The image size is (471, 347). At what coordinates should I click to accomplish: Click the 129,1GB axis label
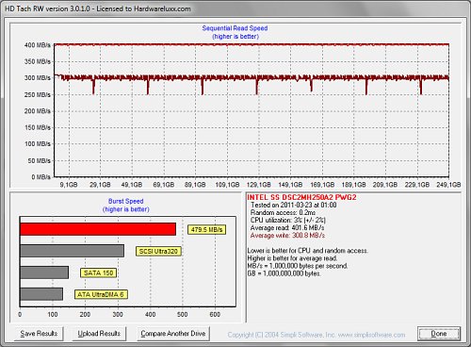coord(259,185)
